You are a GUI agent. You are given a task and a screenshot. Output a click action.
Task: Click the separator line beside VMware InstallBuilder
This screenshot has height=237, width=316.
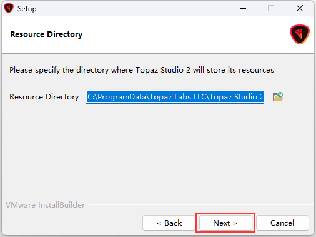(x=201, y=204)
